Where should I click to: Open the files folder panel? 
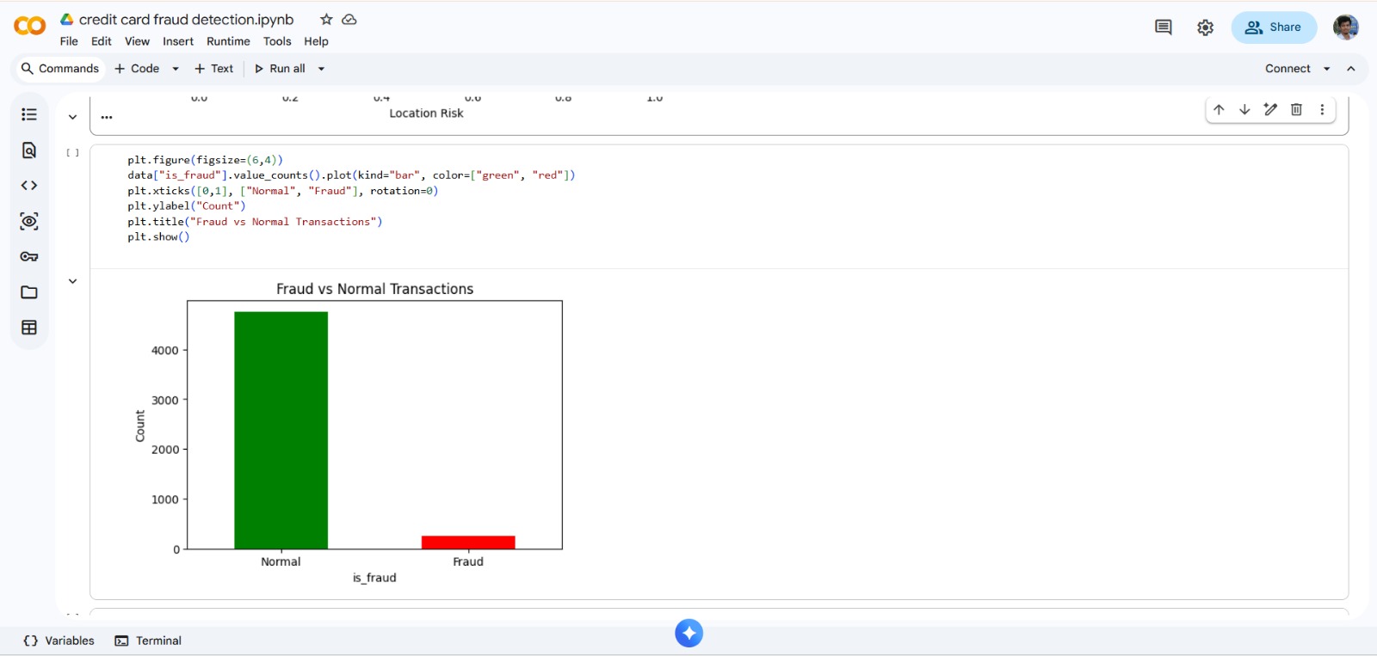[x=29, y=292]
